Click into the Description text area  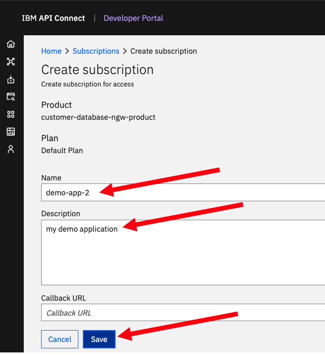[x=183, y=252]
